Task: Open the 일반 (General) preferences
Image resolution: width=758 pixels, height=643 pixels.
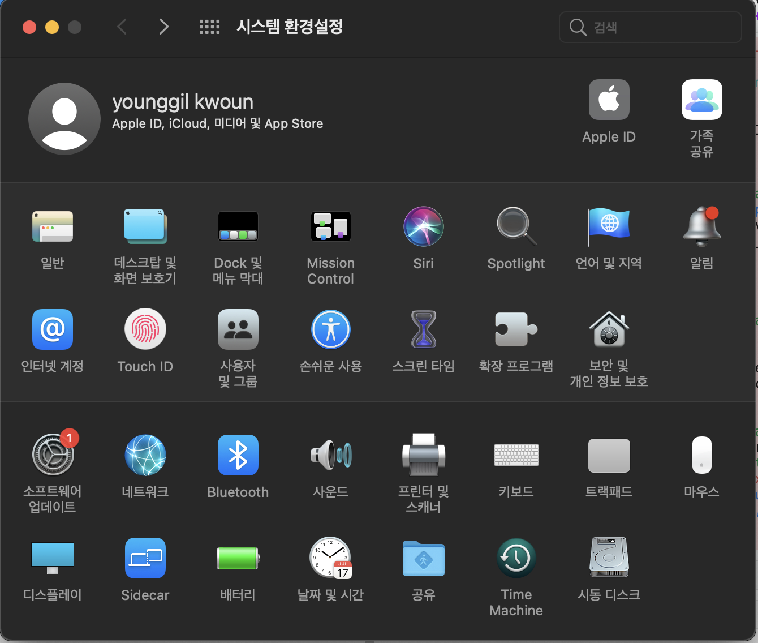Action: click(53, 226)
